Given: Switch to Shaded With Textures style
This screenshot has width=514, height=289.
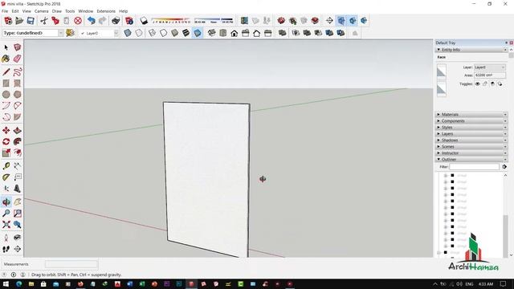Looking at the screenshot, I should click(x=186, y=33).
